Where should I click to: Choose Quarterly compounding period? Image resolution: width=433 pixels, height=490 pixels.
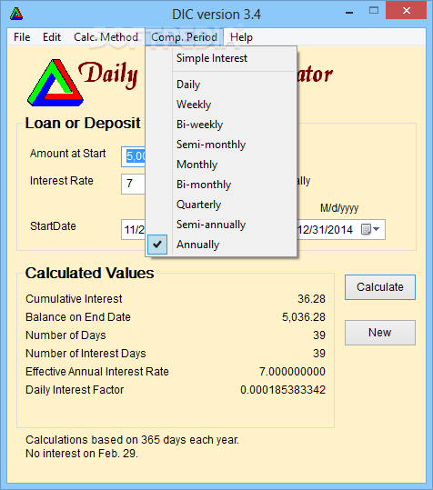(x=221, y=205)
